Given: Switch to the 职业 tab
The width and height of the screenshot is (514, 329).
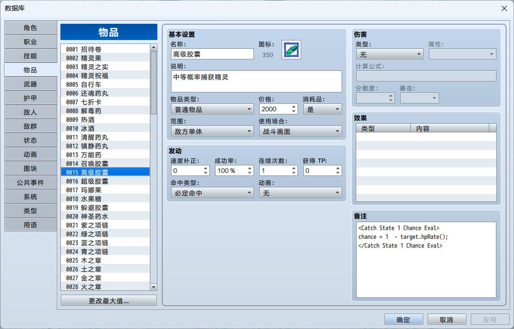Looking at the screenshot, I should [30, 42].
